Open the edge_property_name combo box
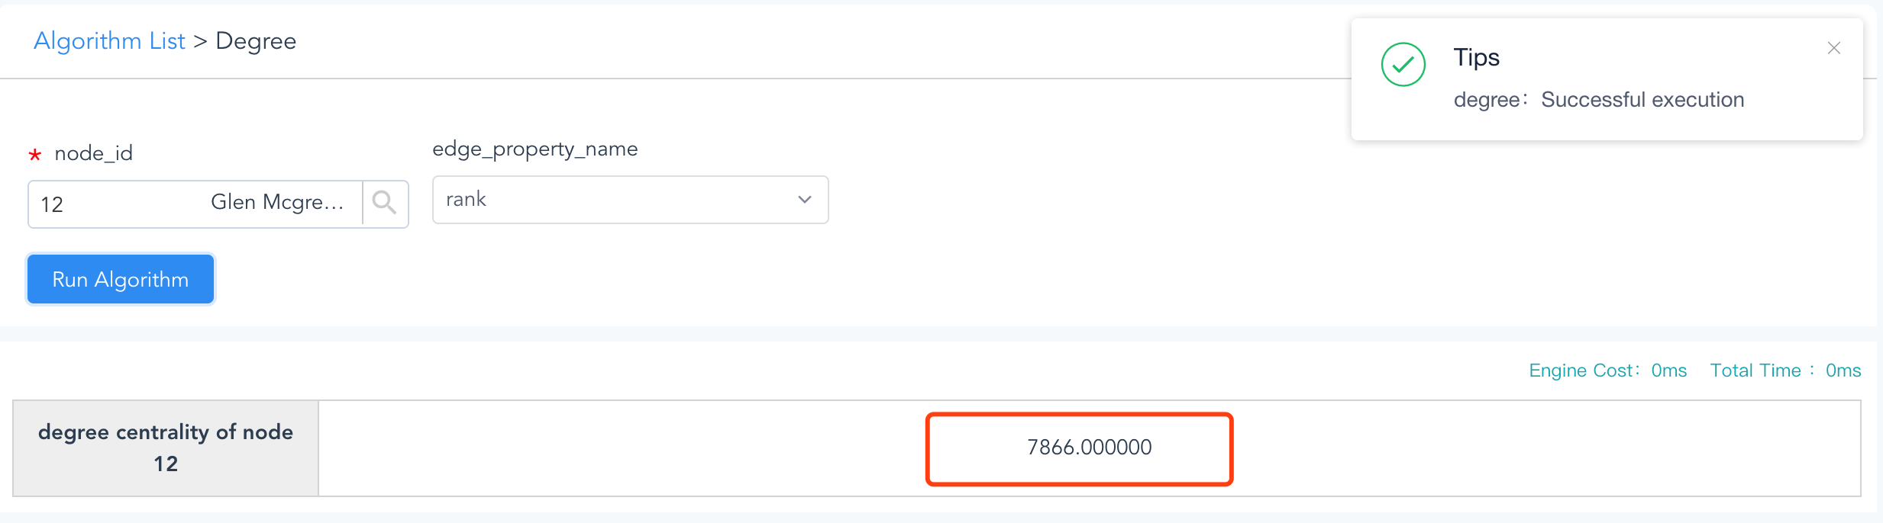This screenshot has width=1883, height=523. [x=630, y=200]
